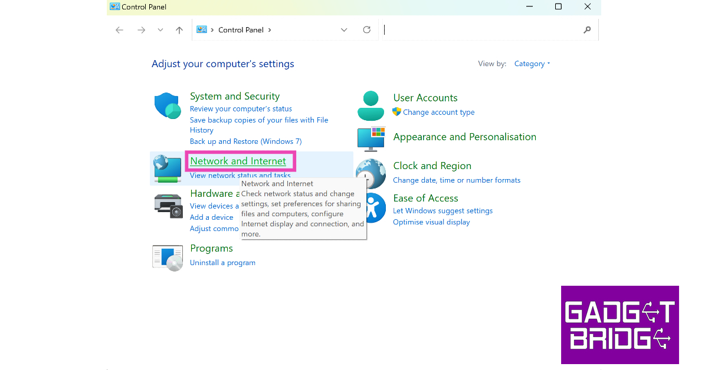Go up one level with up arrow

[x=179, y=30]
